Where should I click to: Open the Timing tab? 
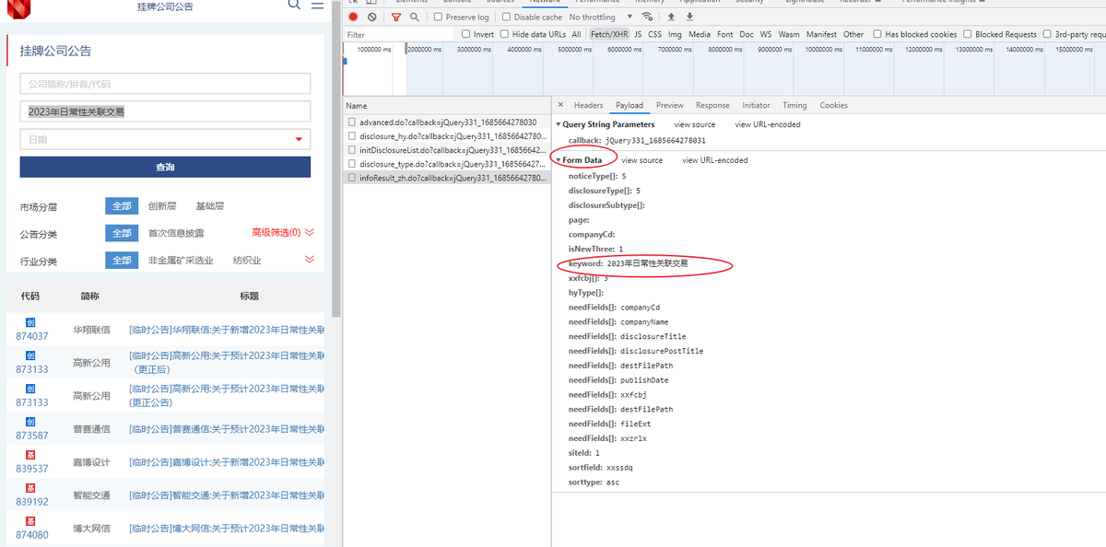[794, 105]
